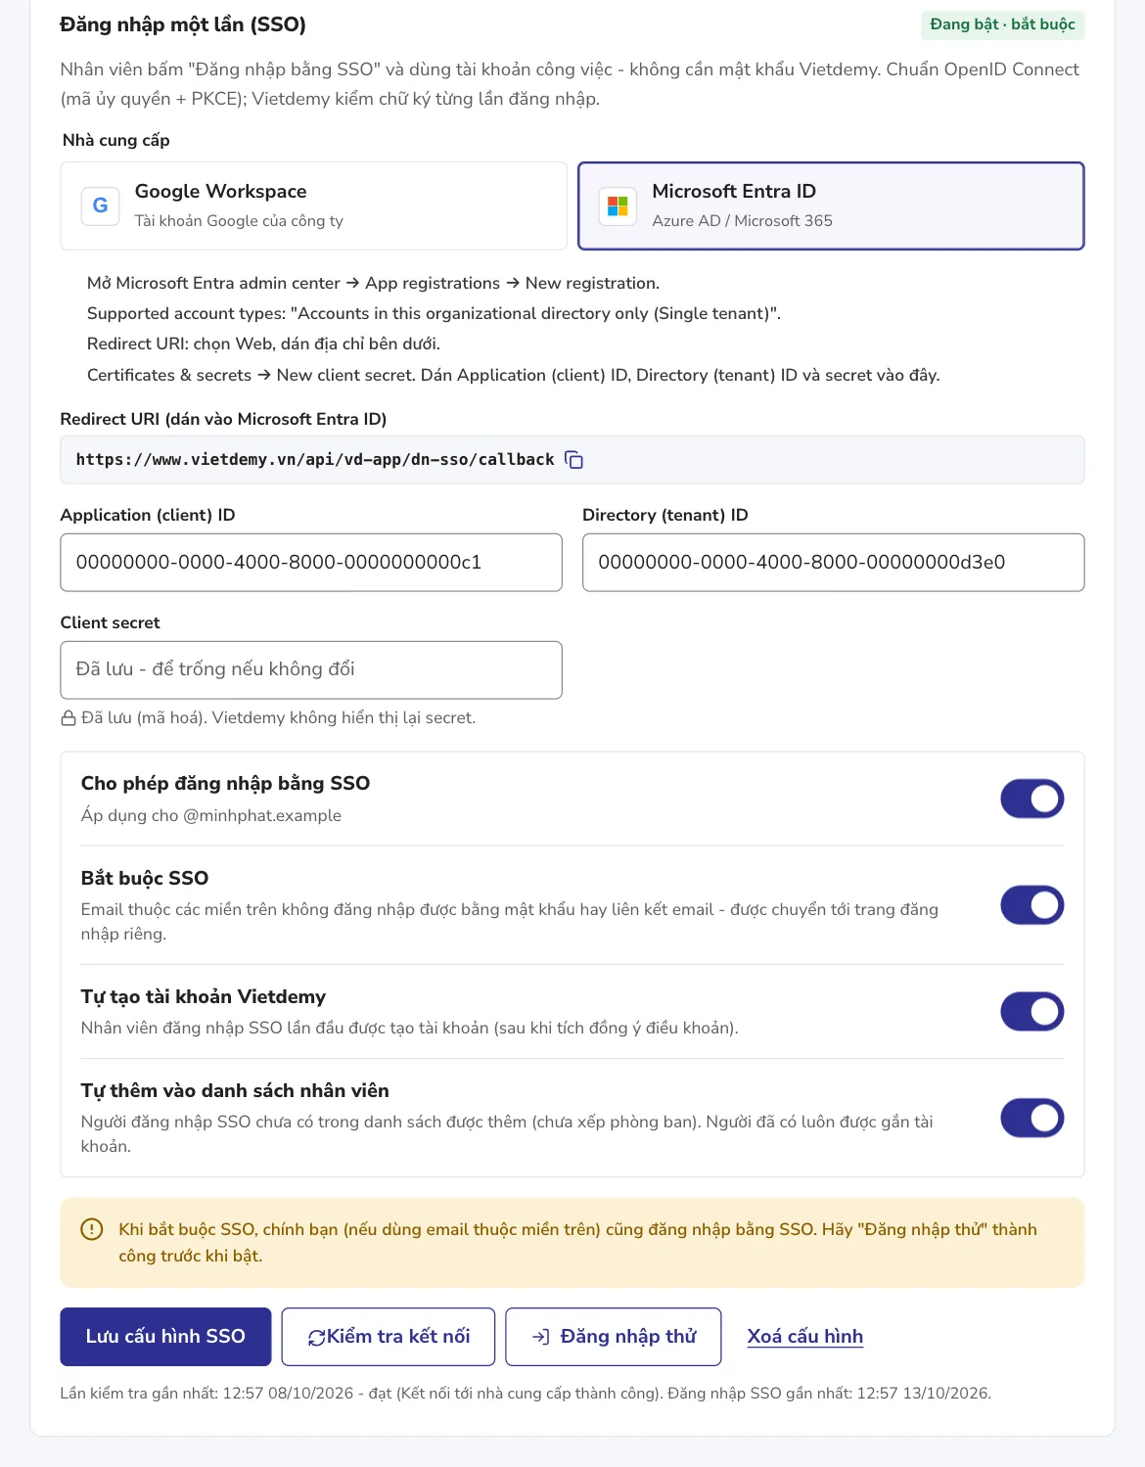Viewport: 1145px width, 1467px height.
Task: Click the lock icon beside the saved secret note
Action: [x=69, y=718]
